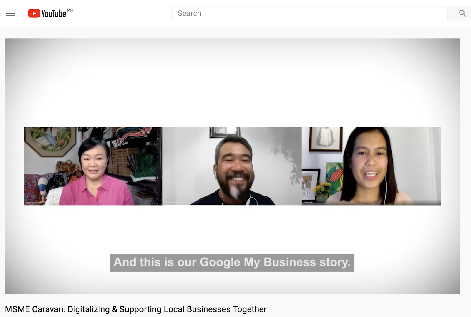Click the blank white area above participants
The image size is (471, 317).
tap(232, 82)
